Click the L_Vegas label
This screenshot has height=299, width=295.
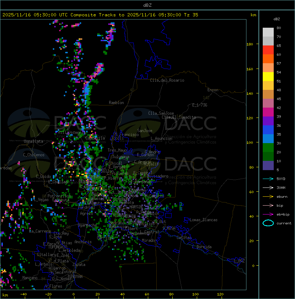41,200
